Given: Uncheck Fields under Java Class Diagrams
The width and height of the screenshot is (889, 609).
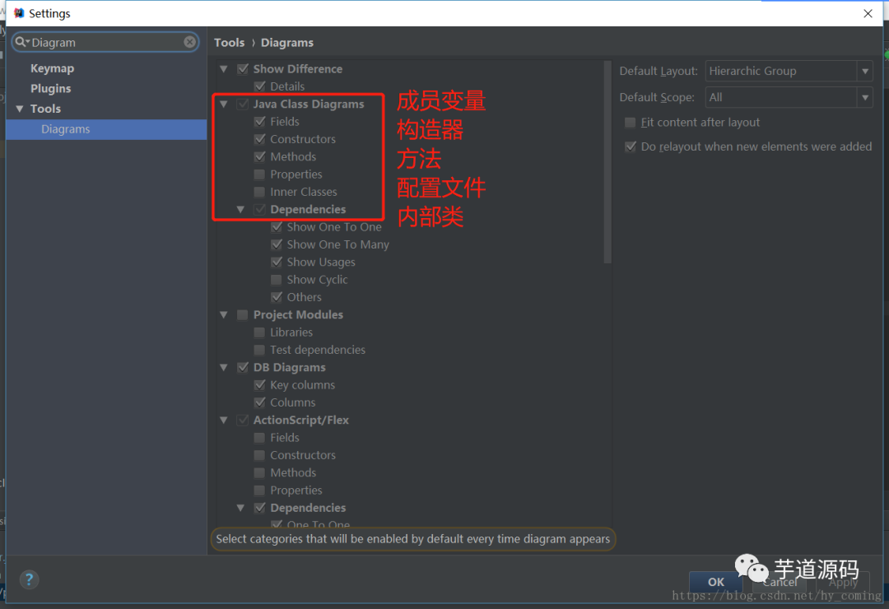Looking at the screenshot, I should coord(259,122).
